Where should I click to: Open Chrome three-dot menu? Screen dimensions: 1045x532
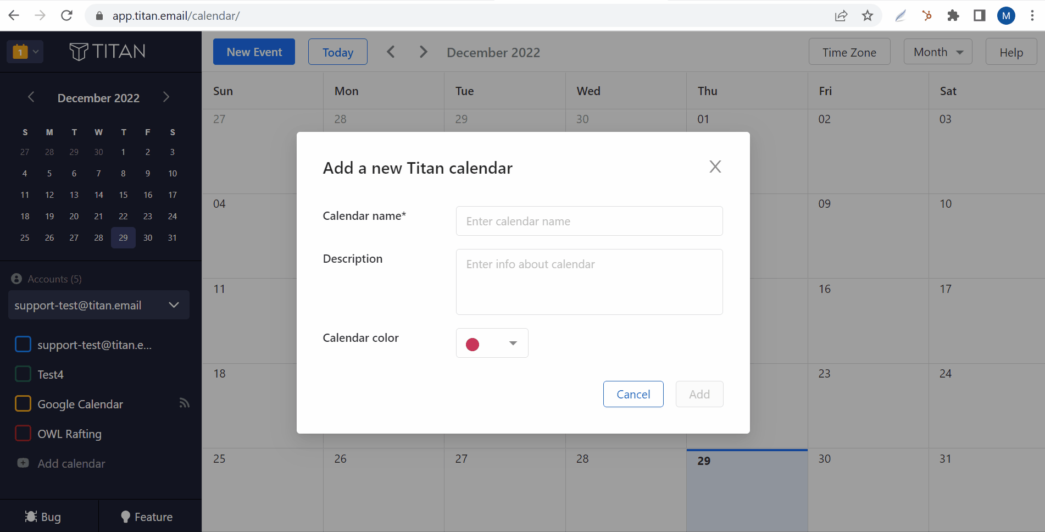point(1032,15)
